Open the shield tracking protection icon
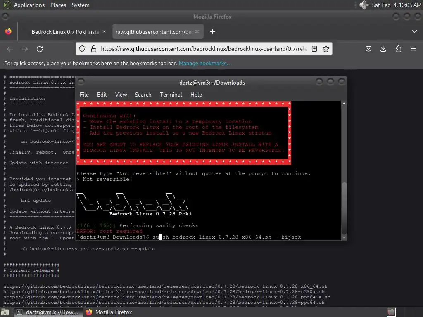This screenshot has width=423, height=317. pyautogui.click(x=82, y=49)
